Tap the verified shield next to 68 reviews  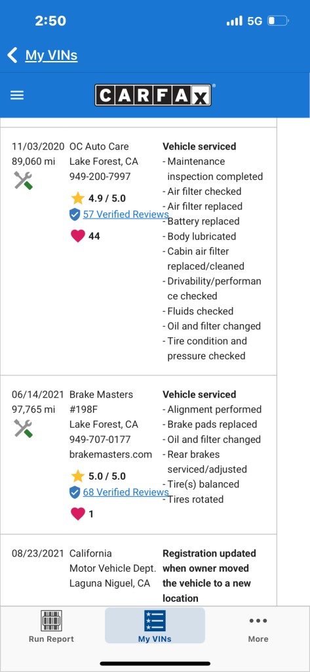point(75,492)
